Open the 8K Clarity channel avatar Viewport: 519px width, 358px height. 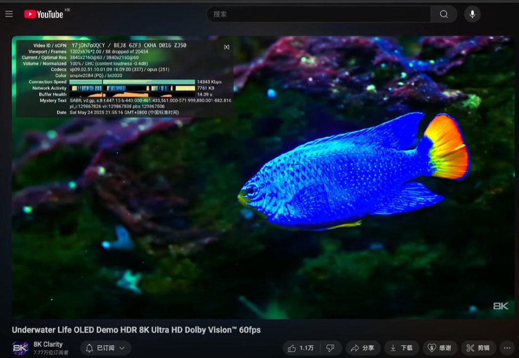pos(20,348)
